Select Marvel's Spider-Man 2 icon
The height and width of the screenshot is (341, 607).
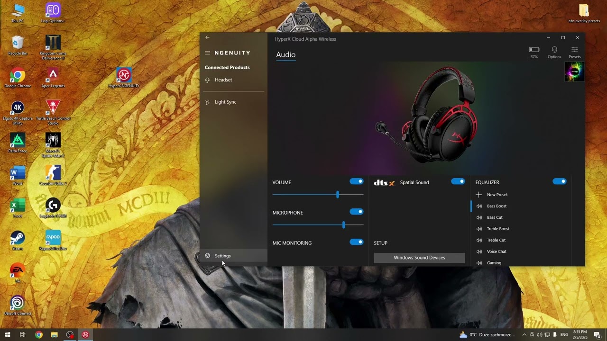pyautogui.click(x=53, y=145)
